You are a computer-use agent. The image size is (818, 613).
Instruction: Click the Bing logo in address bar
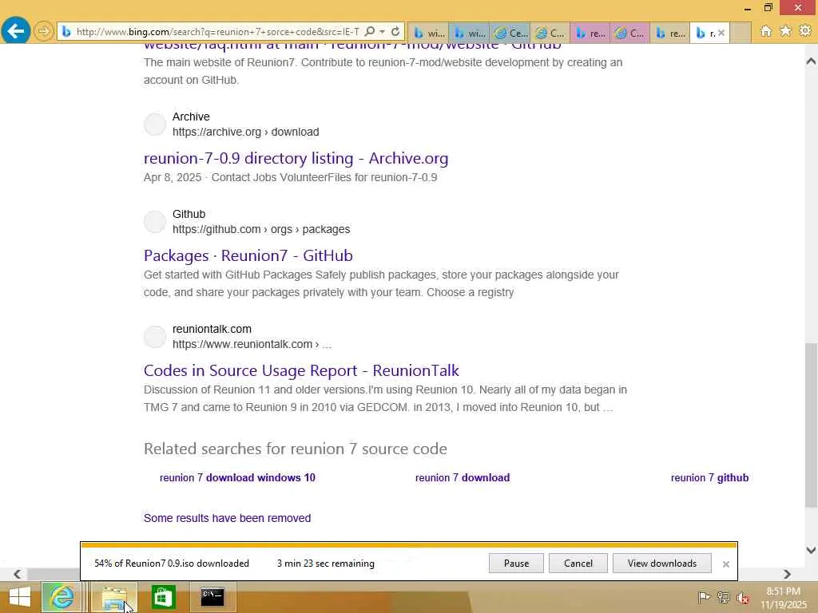(66, 32)
